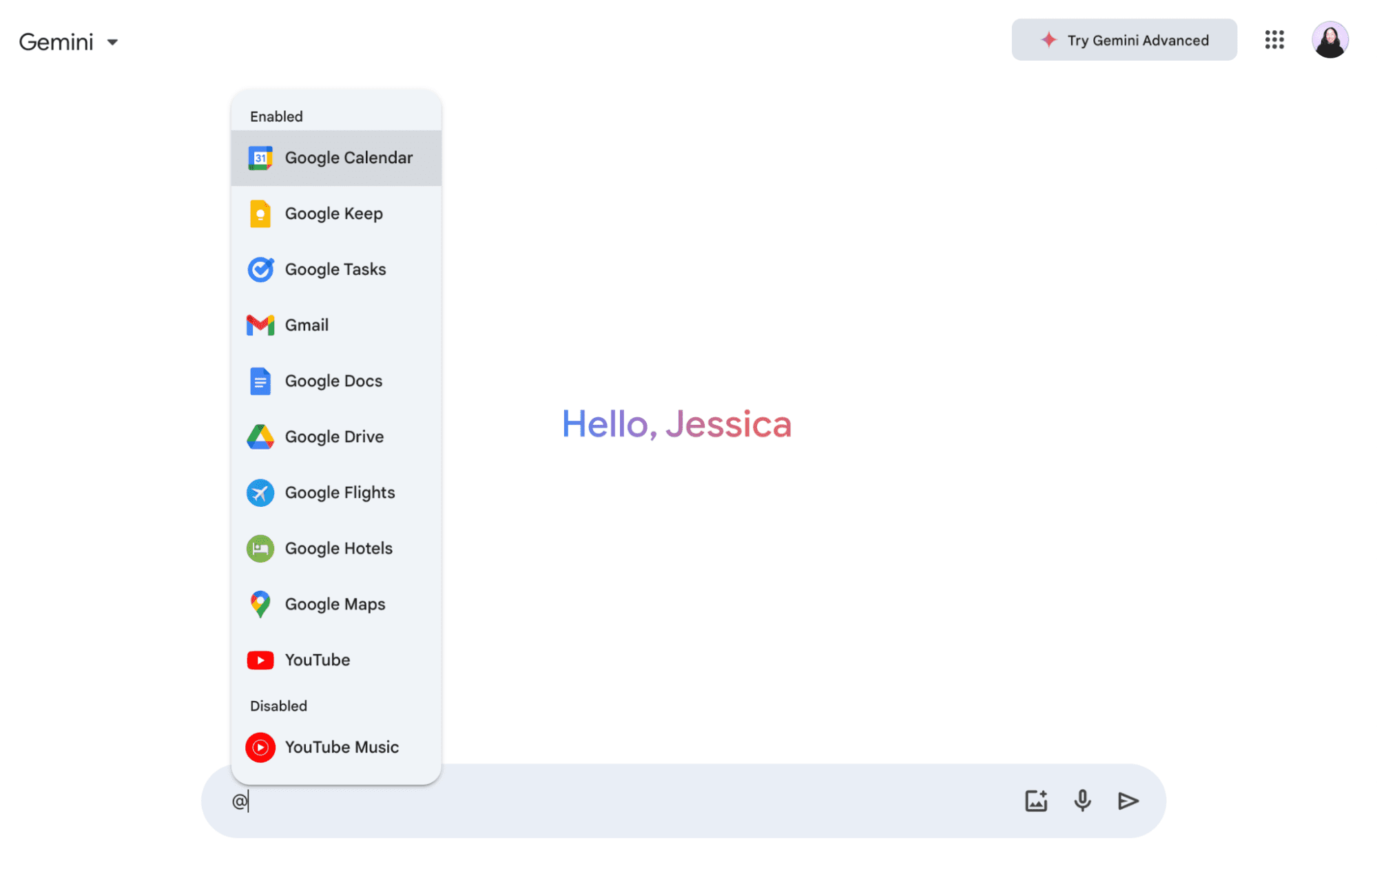Click Try Gemini Advanced button
The width and height of the screenshot is (1377, 869).
[x=1124, y=40]
